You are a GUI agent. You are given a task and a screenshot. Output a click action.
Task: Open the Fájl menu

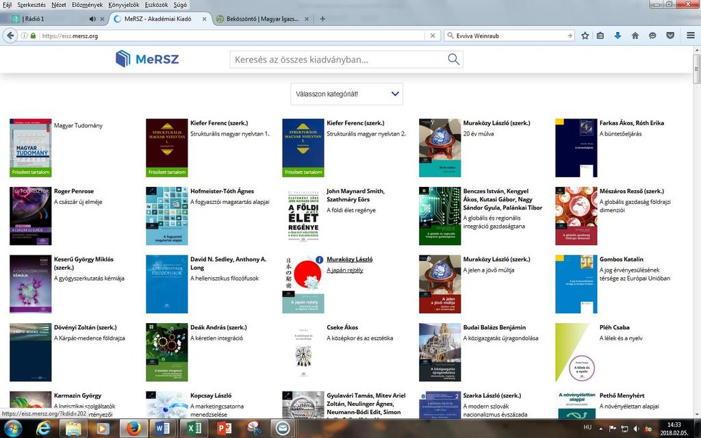7,5
